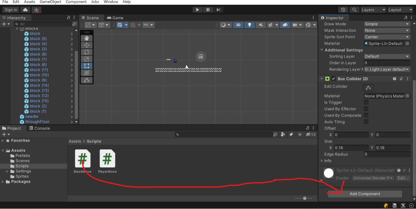This screenshot has height=209, width=416.
Task: Click the Add Component button
Action: [365, 194]
